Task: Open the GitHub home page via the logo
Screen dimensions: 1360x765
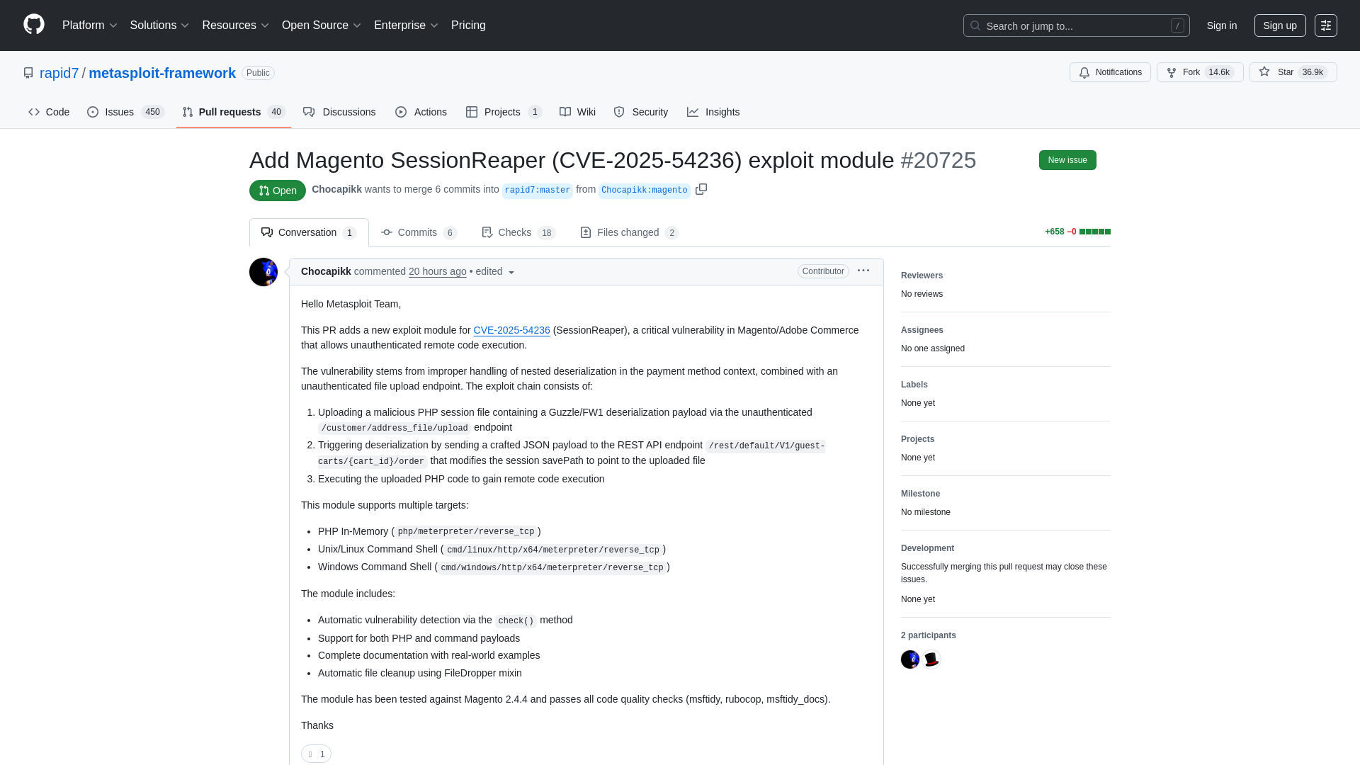Action: coord(33,25)
